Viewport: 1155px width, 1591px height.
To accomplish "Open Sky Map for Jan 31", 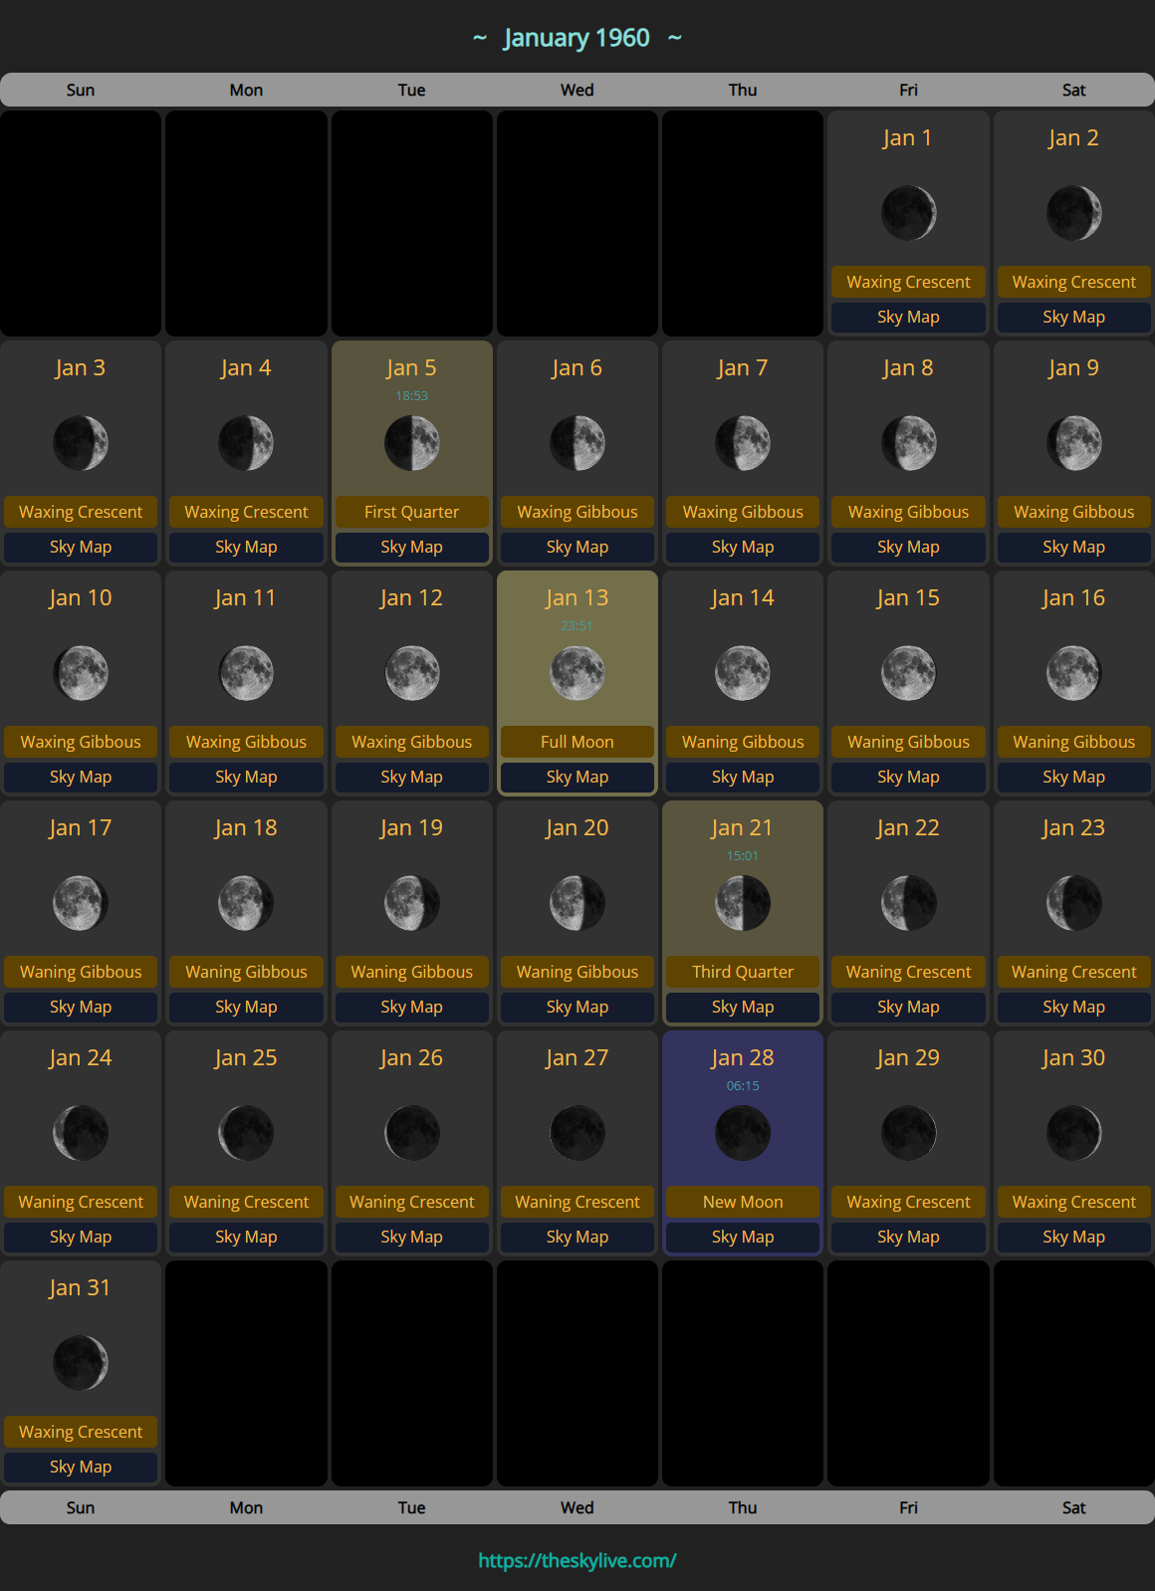I will pos(81,1468).
